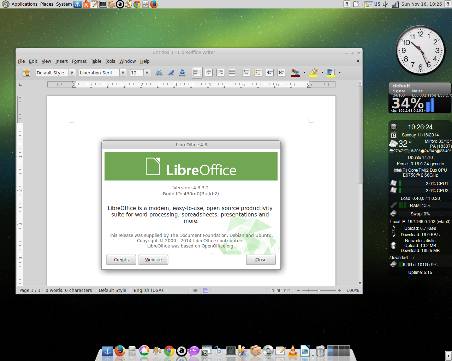This screenshot has height=361, width=452.
Task: Toggle Center Horizontally alignment button
Action: pyautogui.click(x=209, y=73)
